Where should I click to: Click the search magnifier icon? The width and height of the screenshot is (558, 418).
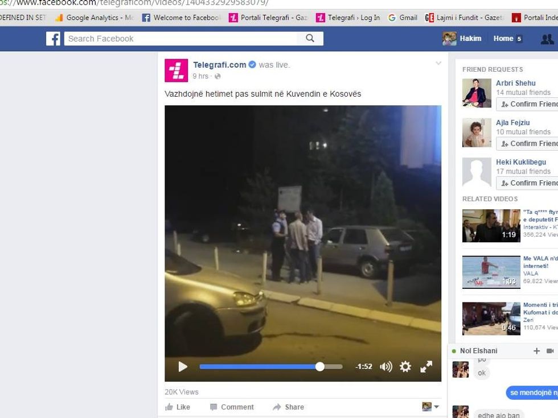(310, 38)
